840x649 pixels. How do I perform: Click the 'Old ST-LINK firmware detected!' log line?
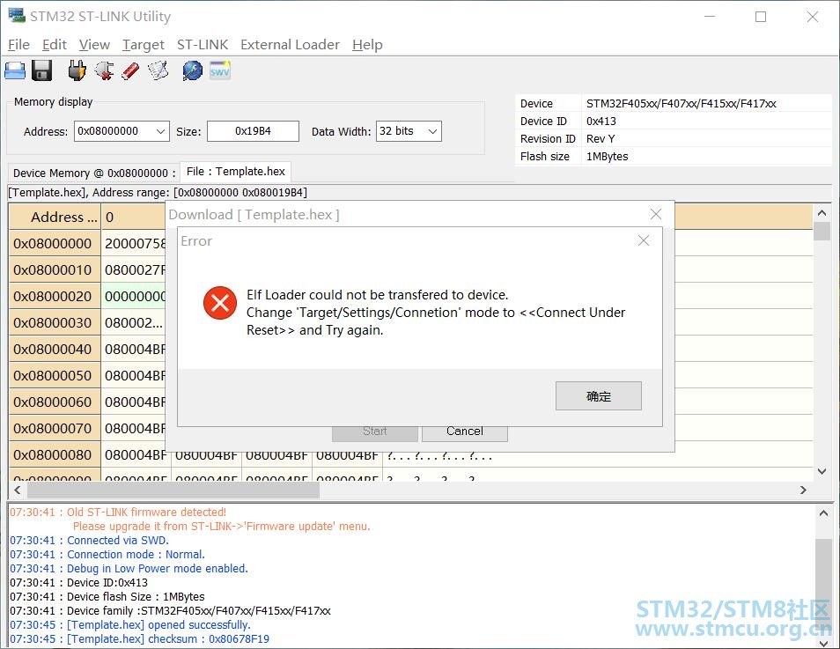(x=118, y=513)
